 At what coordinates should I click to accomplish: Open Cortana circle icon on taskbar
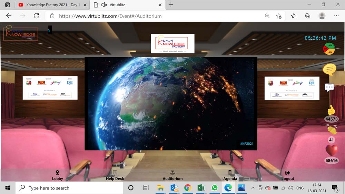pyautogui.click(x=131, y=188)
